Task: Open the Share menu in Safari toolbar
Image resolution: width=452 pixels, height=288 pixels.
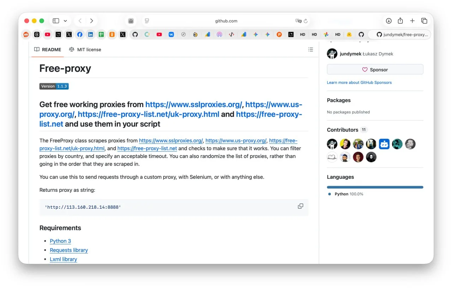Action: point(400,21)
